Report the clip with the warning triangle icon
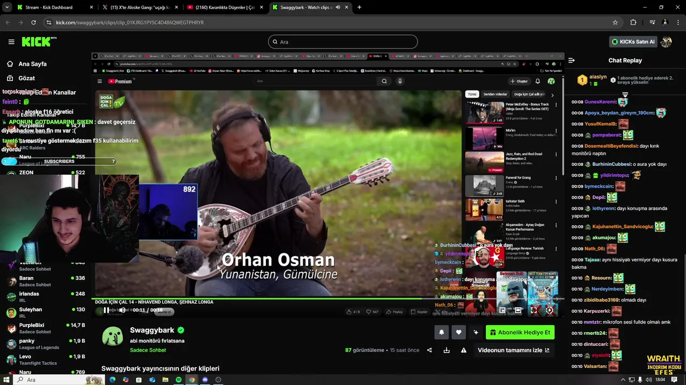Viewport: 686px width, 385px height. tap(464, 350)
